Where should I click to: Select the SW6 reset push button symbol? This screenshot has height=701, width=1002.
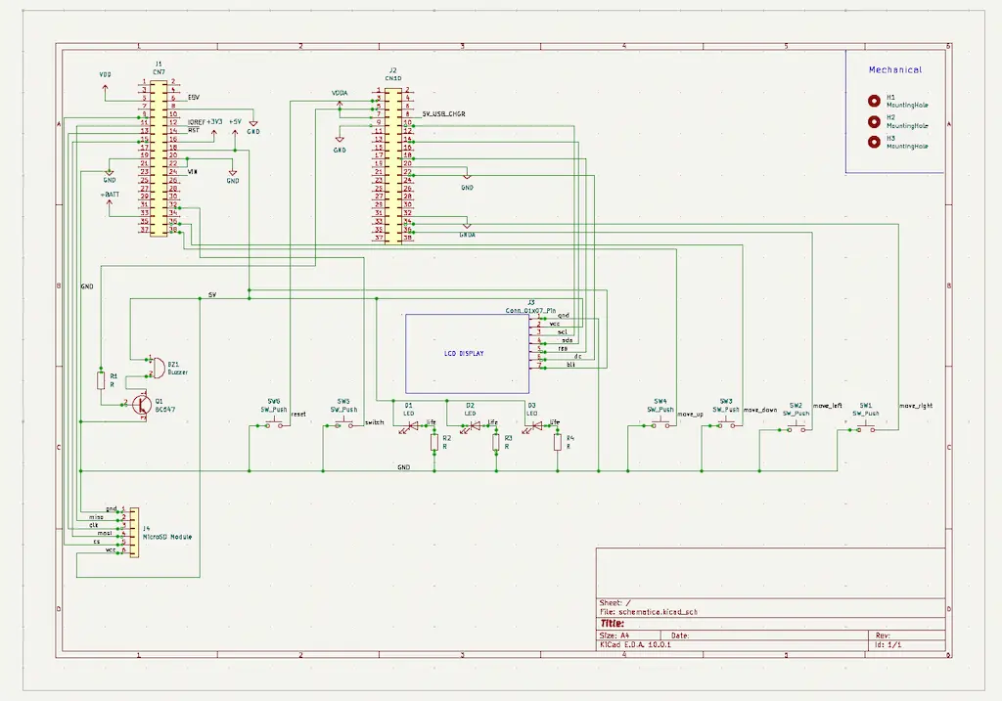point(274,424)
